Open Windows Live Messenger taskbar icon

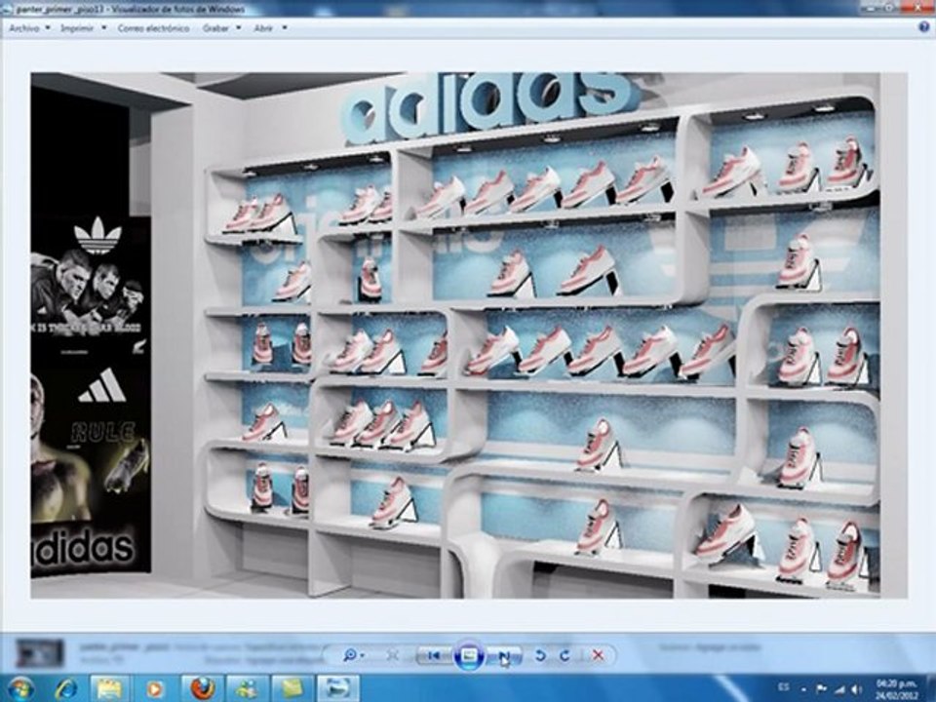pos(247,689)
